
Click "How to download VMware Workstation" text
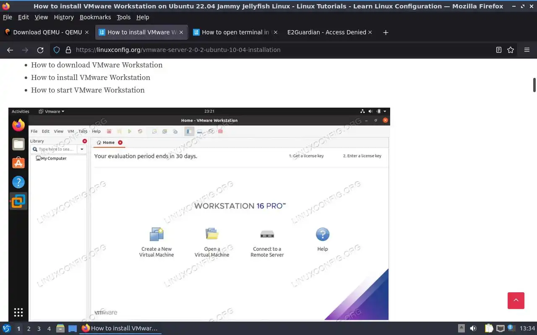(97, 65)
